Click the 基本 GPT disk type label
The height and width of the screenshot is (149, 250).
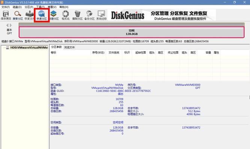[x=9, y=32]
